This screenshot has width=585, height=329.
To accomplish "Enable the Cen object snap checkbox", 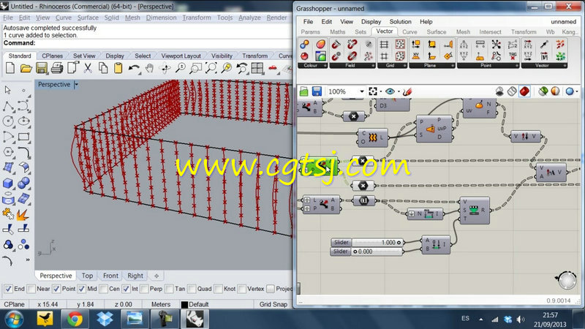I will 104,289.
